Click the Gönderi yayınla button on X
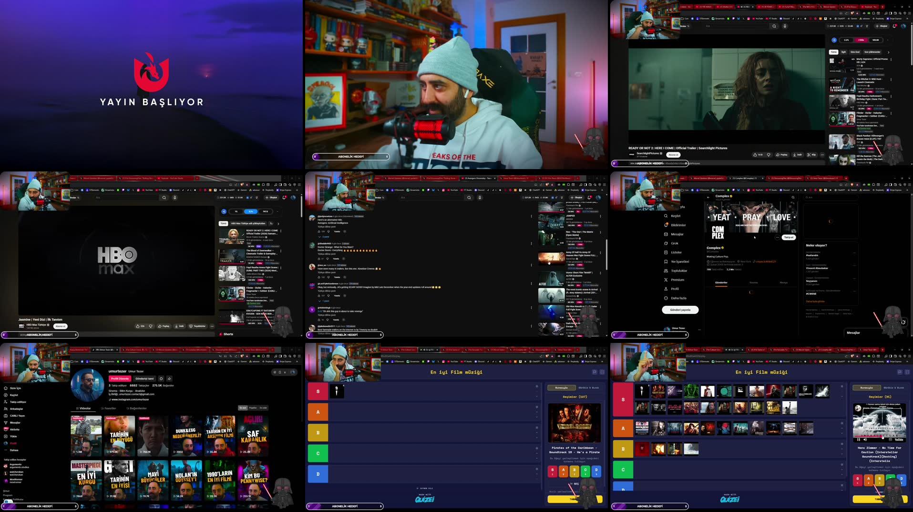 click(680, 310)
